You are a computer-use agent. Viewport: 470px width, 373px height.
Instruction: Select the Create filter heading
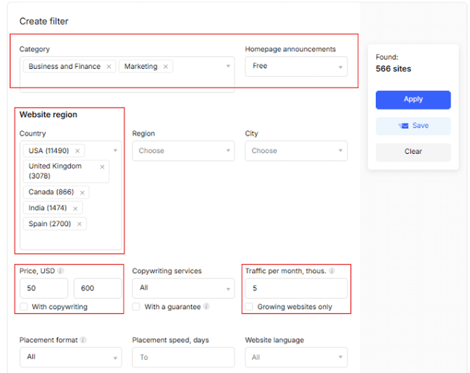point(44,21)
